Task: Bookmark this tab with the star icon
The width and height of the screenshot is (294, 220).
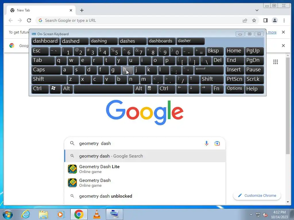Action: pos(254,20)
